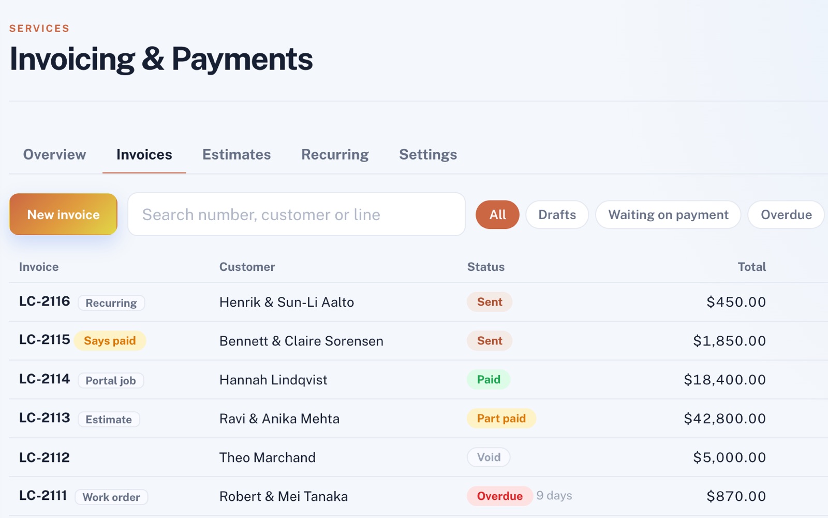
Task: Click the Says paid badge
Action: pyautogui.click(x=110, y=341)
